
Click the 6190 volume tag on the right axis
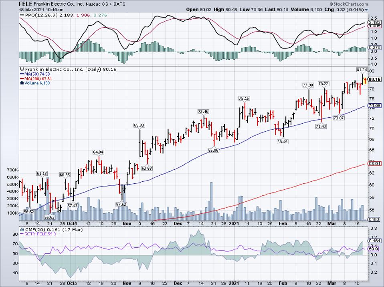(374, 219)
